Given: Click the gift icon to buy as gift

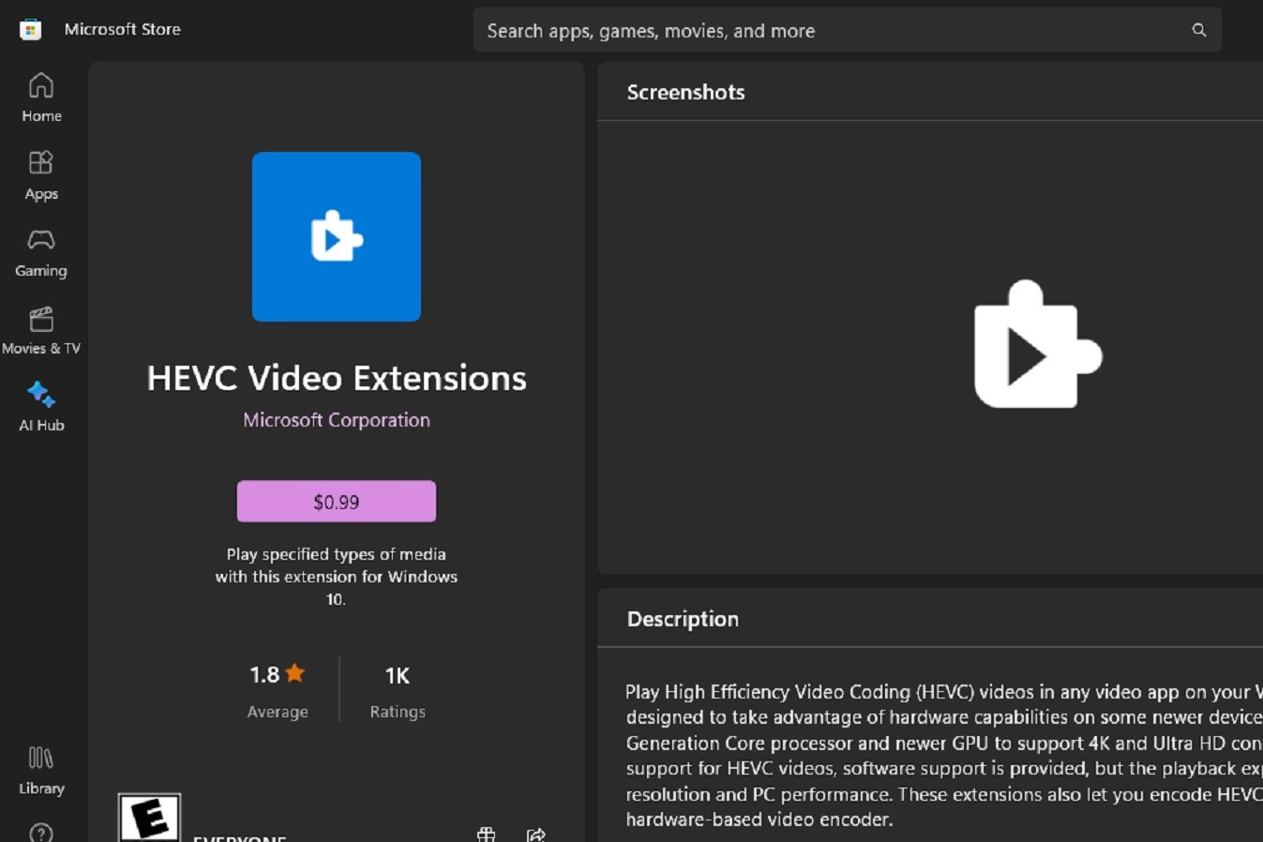Looking at the screenshot, I should 486,834.
